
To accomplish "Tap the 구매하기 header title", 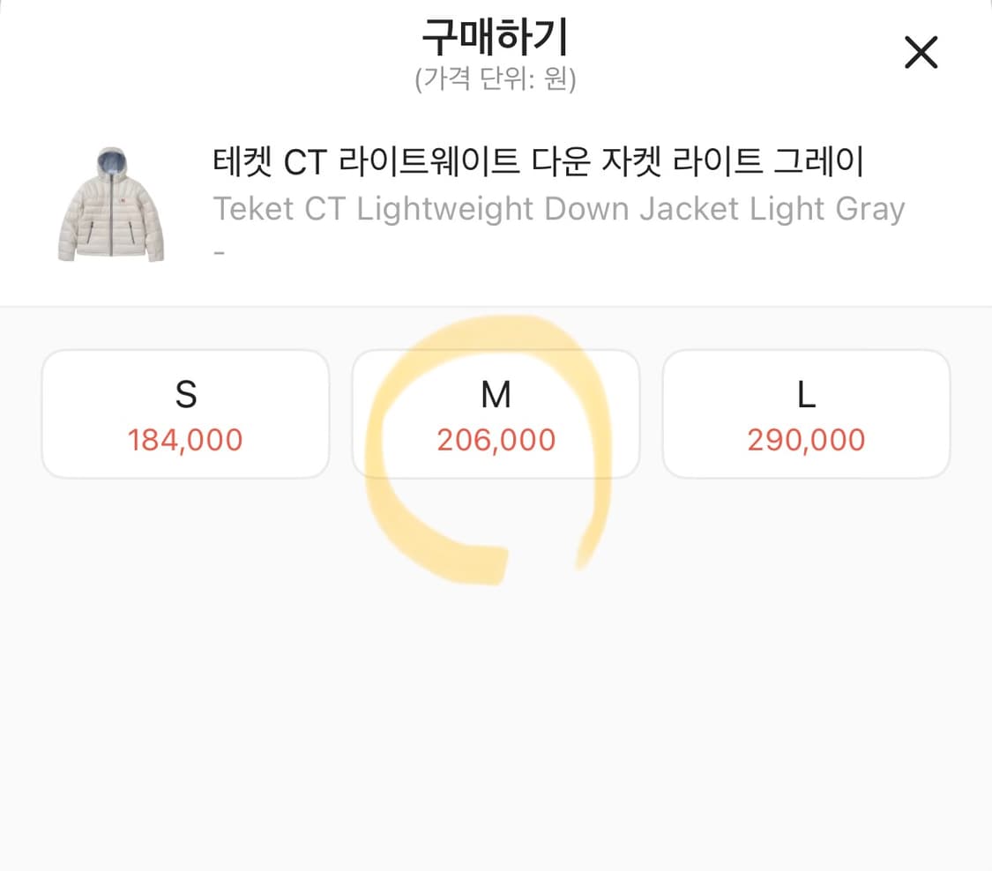I will 496,37.
